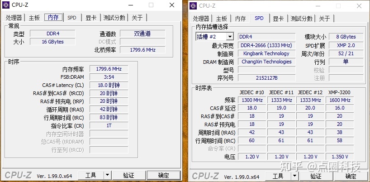Viewport: 370px width, 182px height.
Task: Click the 1.350 V XMP voltage cell
Action: click(340, 157)
